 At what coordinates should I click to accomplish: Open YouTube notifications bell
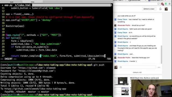[x=160, y=9]
